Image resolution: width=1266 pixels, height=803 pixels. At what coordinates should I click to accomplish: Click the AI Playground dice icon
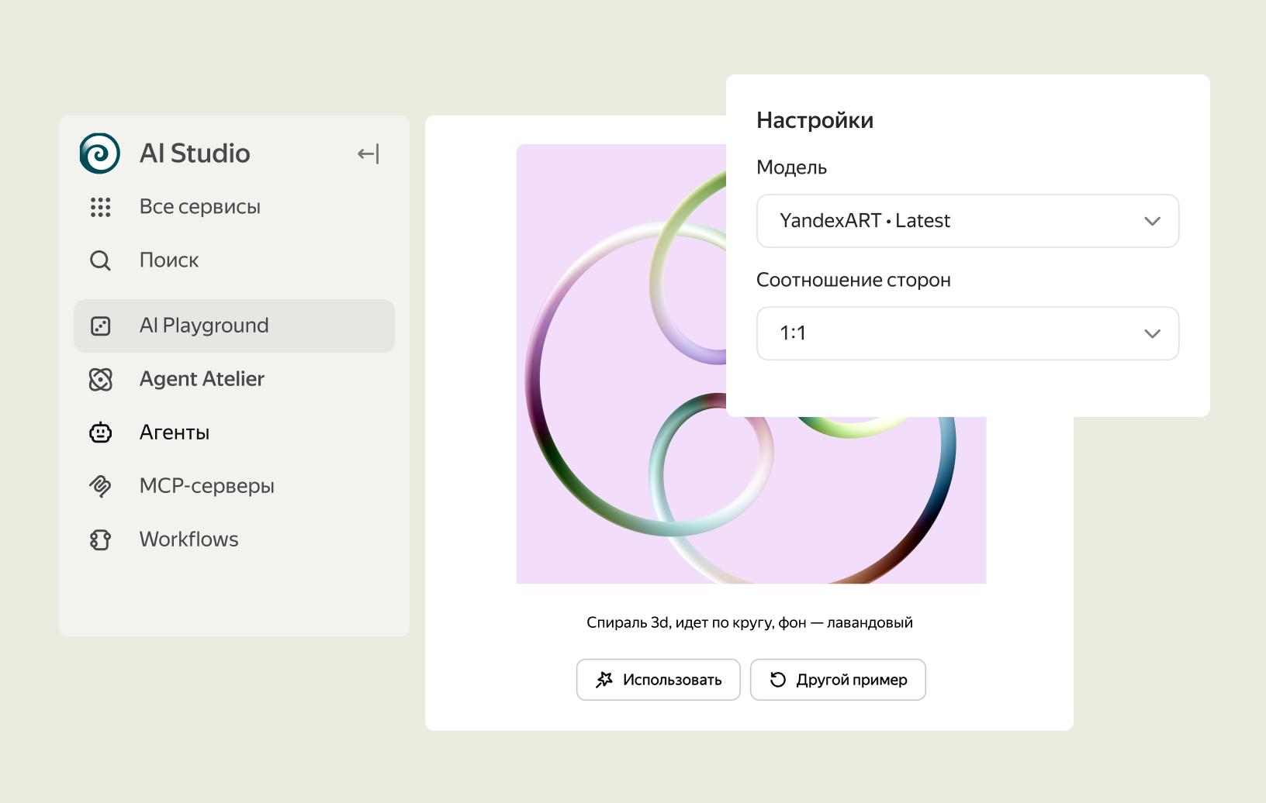(100, 326)
